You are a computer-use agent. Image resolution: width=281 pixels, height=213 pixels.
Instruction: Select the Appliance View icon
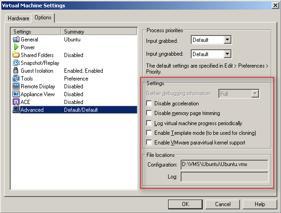click(x=16, y=94)
